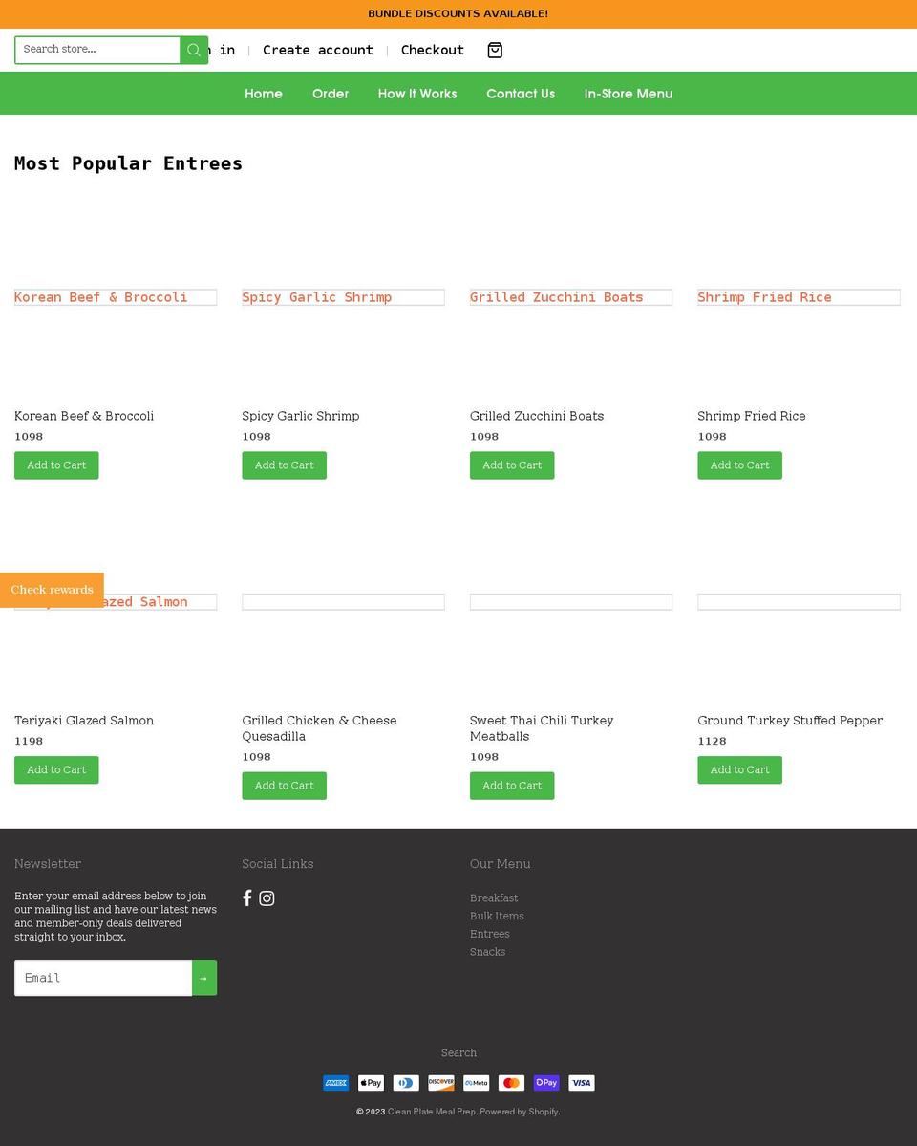
Task: Open the Contact Us menu item
Action: click(x=521, y=94)
